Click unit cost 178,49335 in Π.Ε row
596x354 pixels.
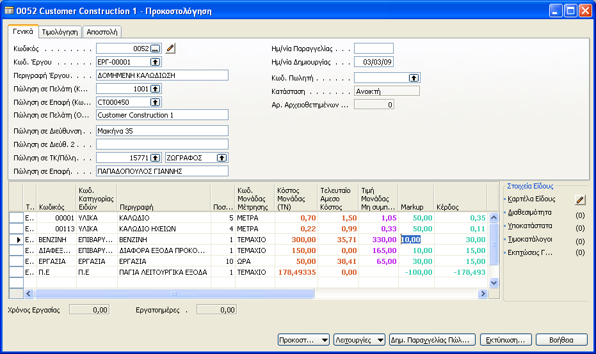click(296, 272)
